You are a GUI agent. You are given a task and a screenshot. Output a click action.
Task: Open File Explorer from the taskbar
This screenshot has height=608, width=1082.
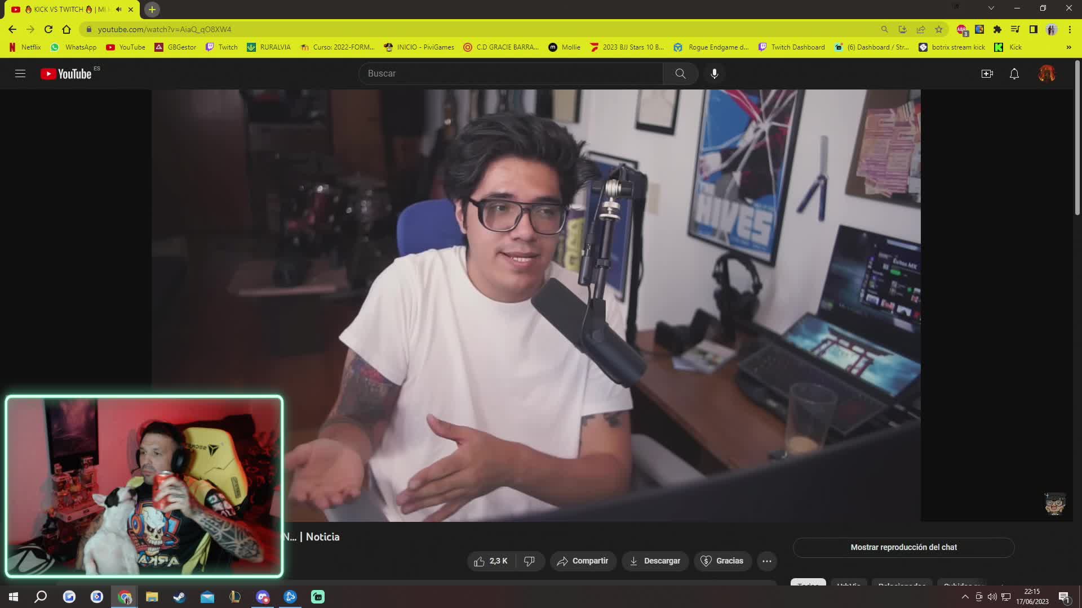coord(152,597)
